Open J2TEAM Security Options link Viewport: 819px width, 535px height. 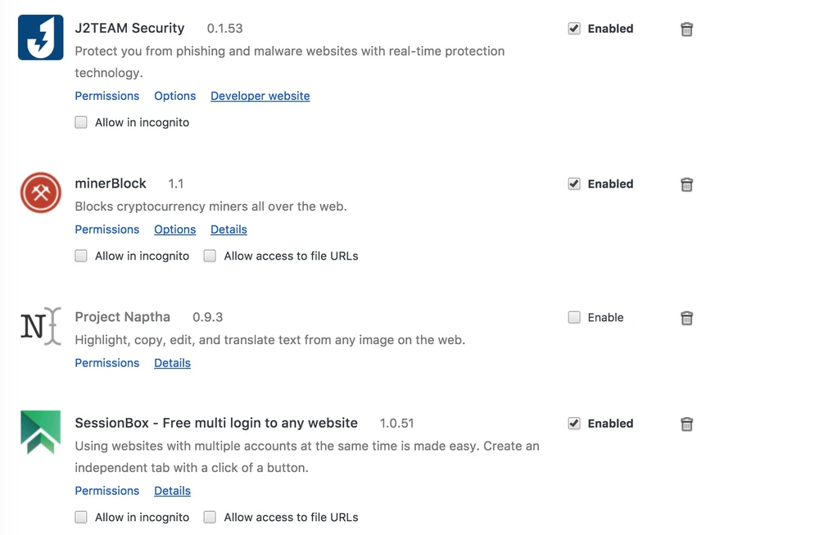point(174,96)
